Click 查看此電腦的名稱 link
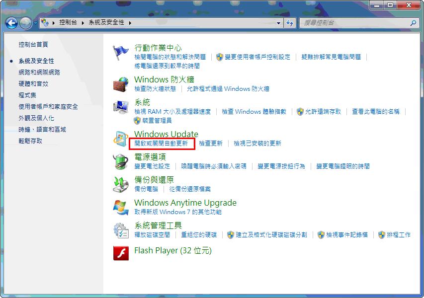Viewport: 424px width, 298px height. [x=376, y=112]
